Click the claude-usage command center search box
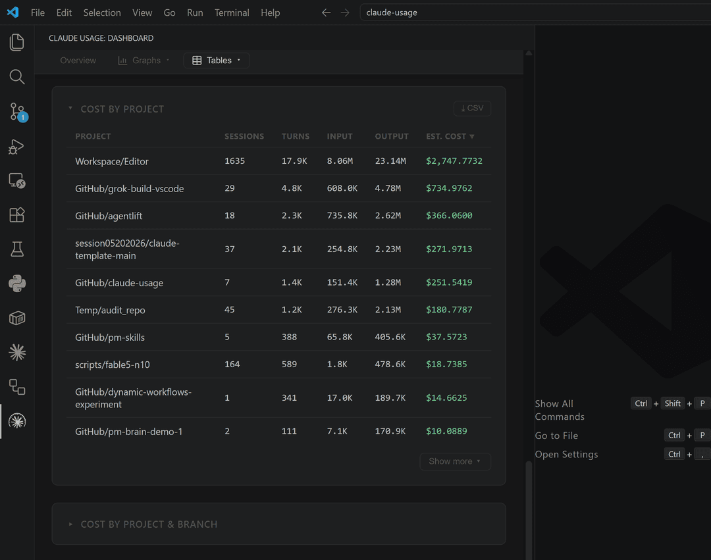Viewport: 711px width, 560px height. coord(535,13)
